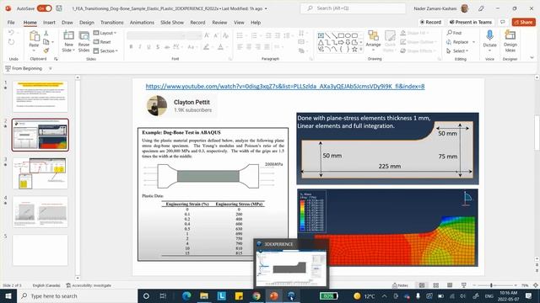The width and height of the screenshot is (540, 303).
Task: Expand the Replace dropdown arrow
Action: (474, 42)
